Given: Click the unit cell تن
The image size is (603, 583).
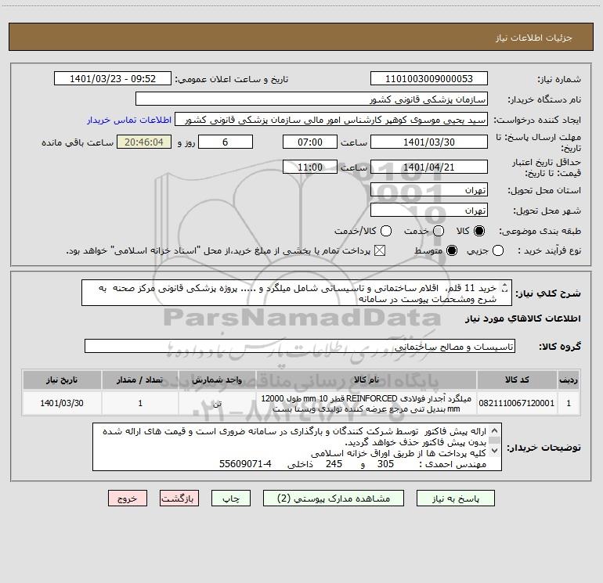Looking at the screenshot, I should pyautogui.click(x=217, y=403).
